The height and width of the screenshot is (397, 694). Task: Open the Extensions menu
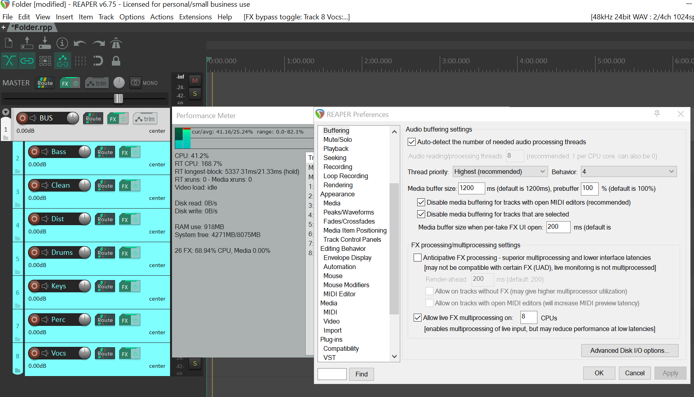195,17
